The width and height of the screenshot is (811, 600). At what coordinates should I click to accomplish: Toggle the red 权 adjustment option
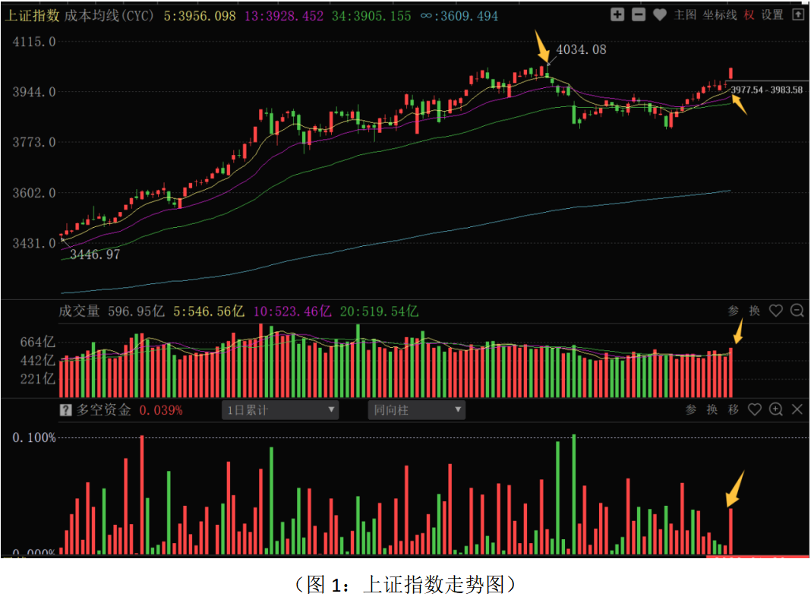[x=749, y=14]
